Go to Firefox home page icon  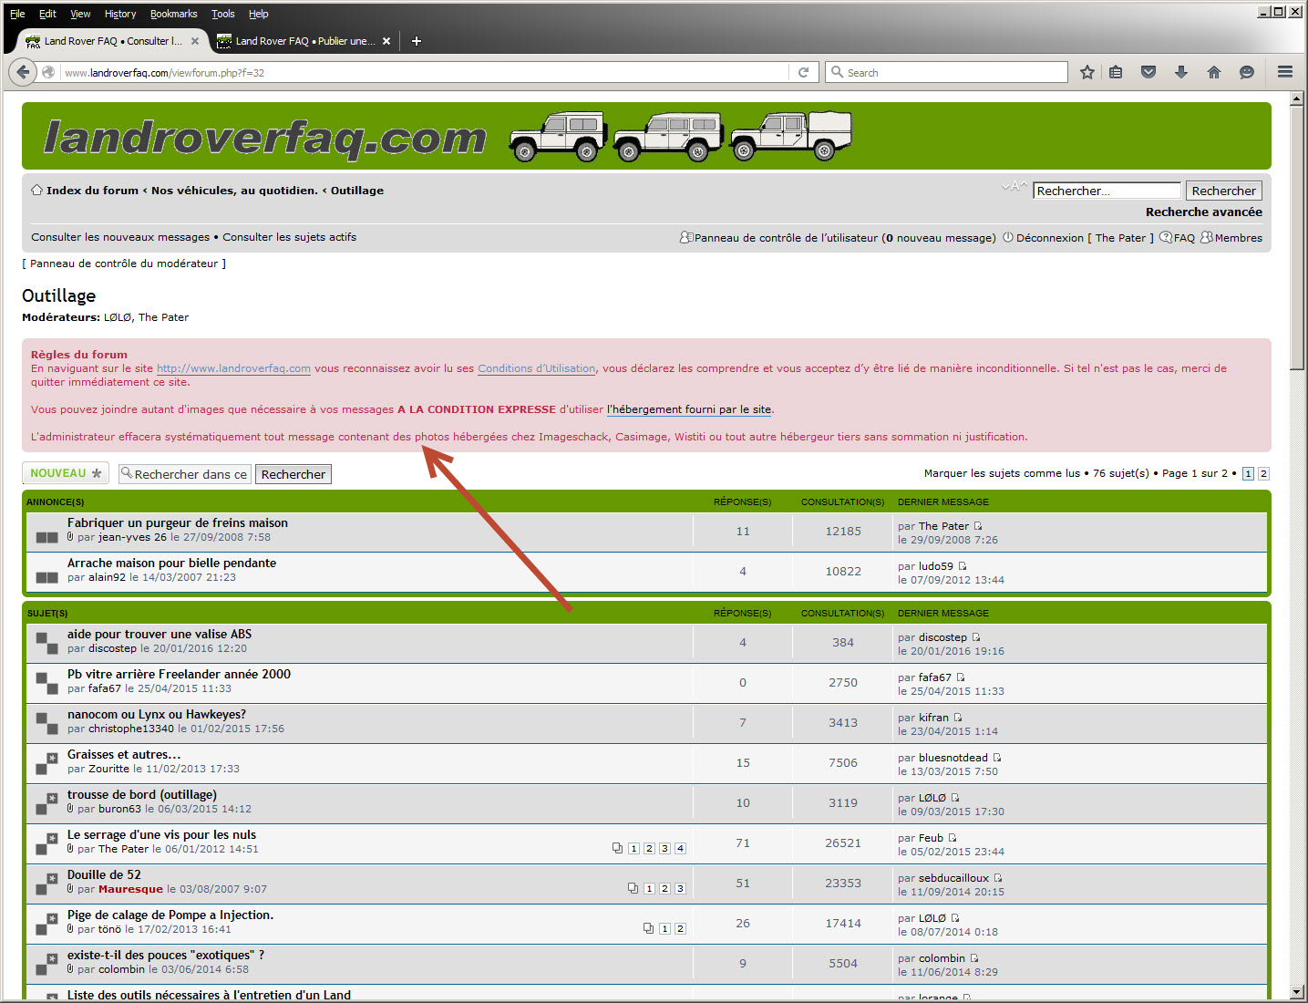click(x=1213, y=72)
